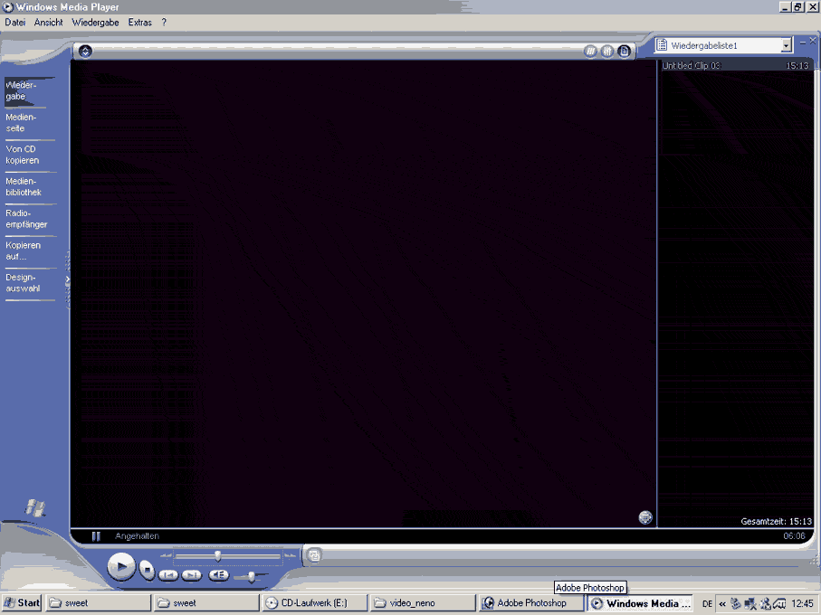Switch to the first sweet folder taskbar button
The height and width of the screenshot is (615, 821).
coord(99,603)
